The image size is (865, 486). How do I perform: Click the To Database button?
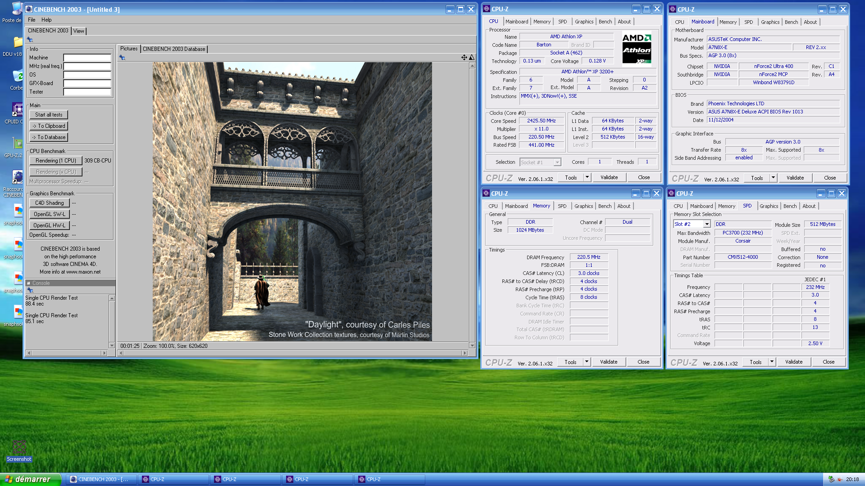(49, 137)
